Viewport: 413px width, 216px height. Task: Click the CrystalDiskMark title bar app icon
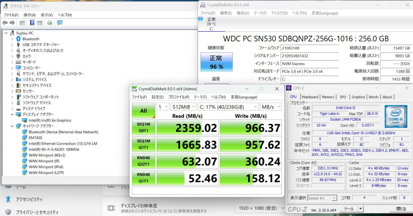134,89
